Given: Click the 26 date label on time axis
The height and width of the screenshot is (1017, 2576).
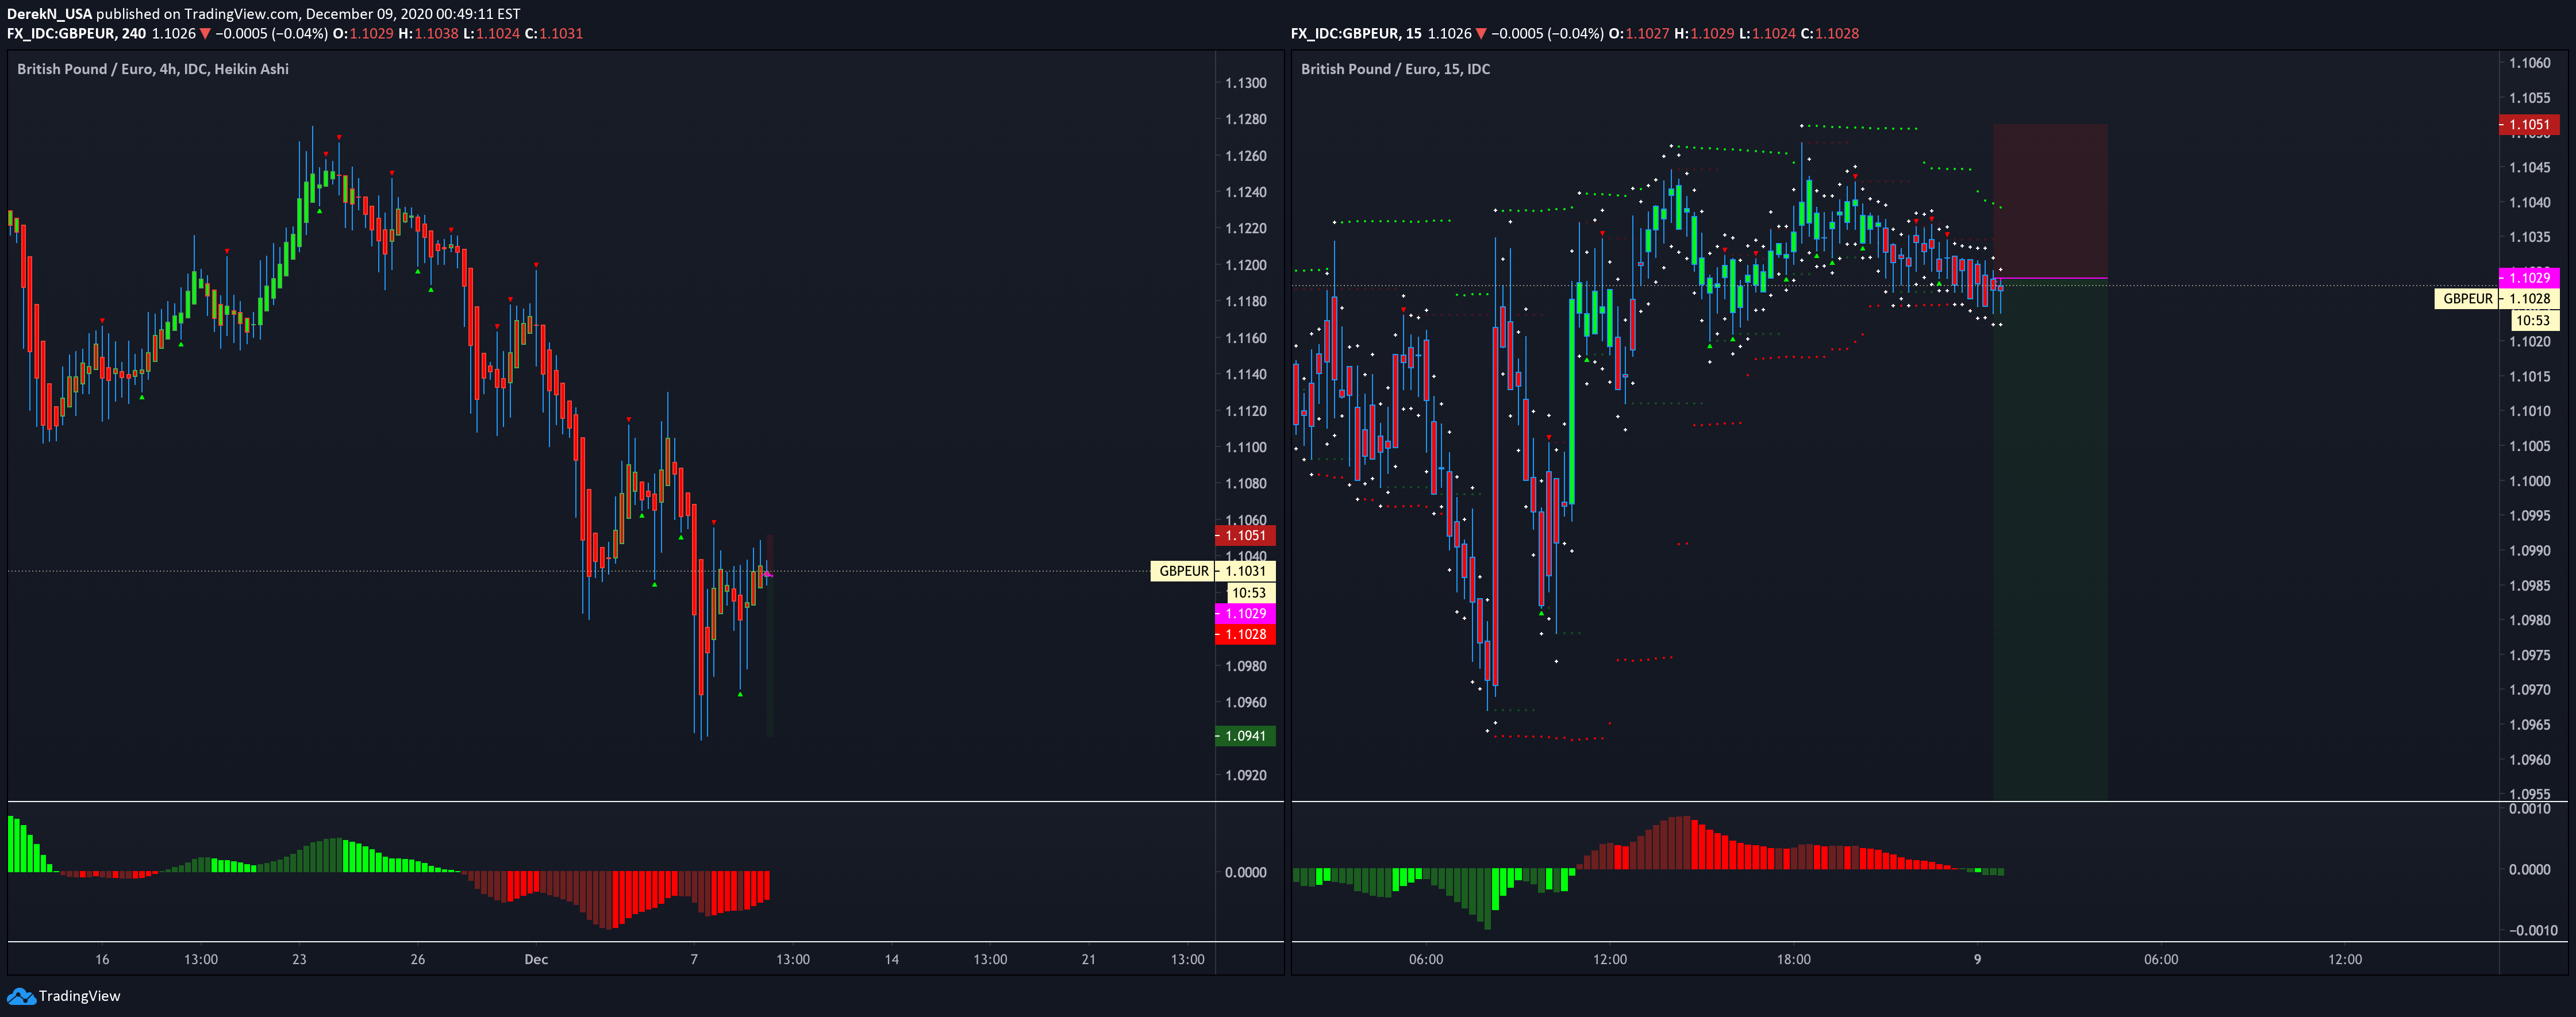Looking at the screenshot, I should click(x=418, y=959).
